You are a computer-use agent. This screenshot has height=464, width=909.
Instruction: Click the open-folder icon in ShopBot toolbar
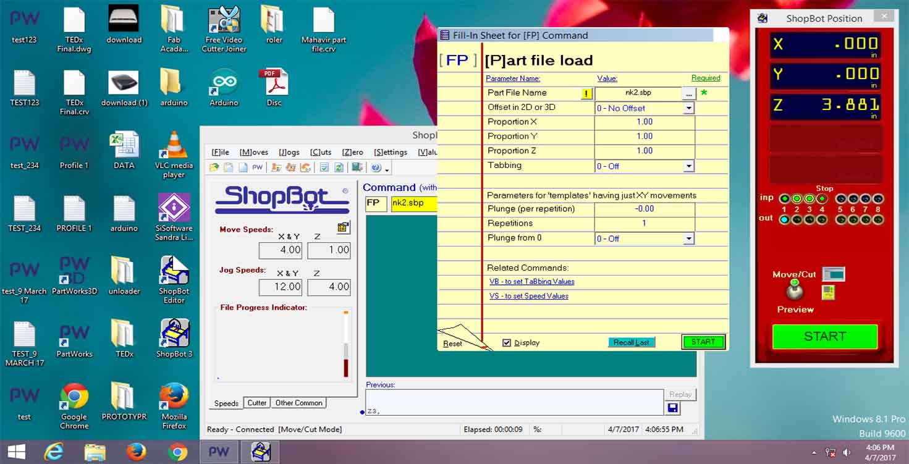click(214, 167)
